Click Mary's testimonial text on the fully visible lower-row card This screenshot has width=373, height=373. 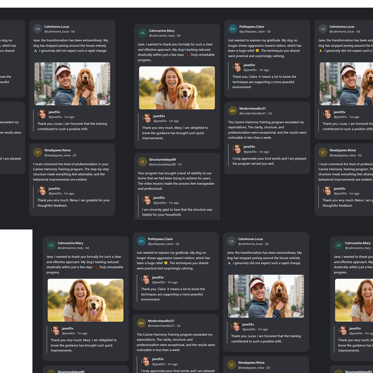click(85, 264)
